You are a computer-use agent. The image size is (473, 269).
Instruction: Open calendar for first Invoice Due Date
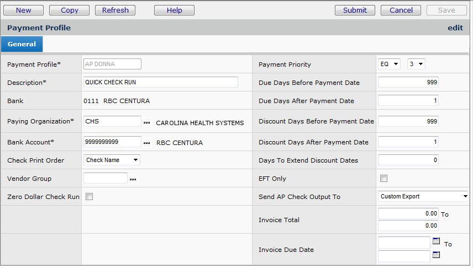[436, 241]
